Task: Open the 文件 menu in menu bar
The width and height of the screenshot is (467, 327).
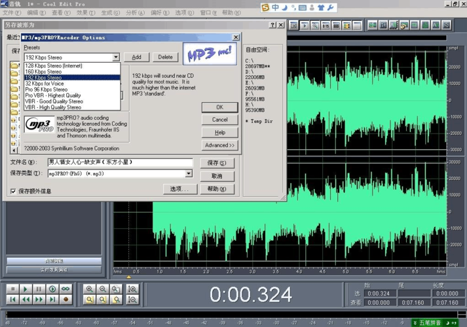Action: [12, 13]
